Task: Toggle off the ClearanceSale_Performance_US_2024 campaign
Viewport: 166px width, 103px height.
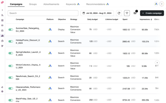Action: (11, 88)
